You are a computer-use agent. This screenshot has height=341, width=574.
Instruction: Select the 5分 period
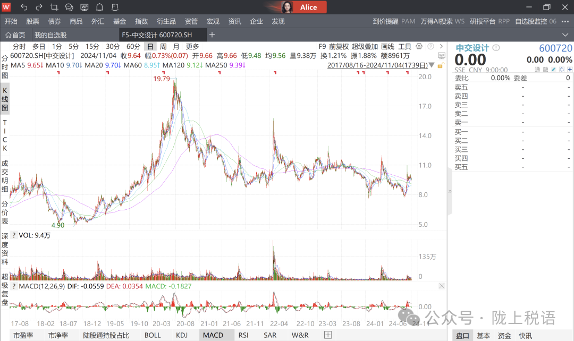(73, 46)
